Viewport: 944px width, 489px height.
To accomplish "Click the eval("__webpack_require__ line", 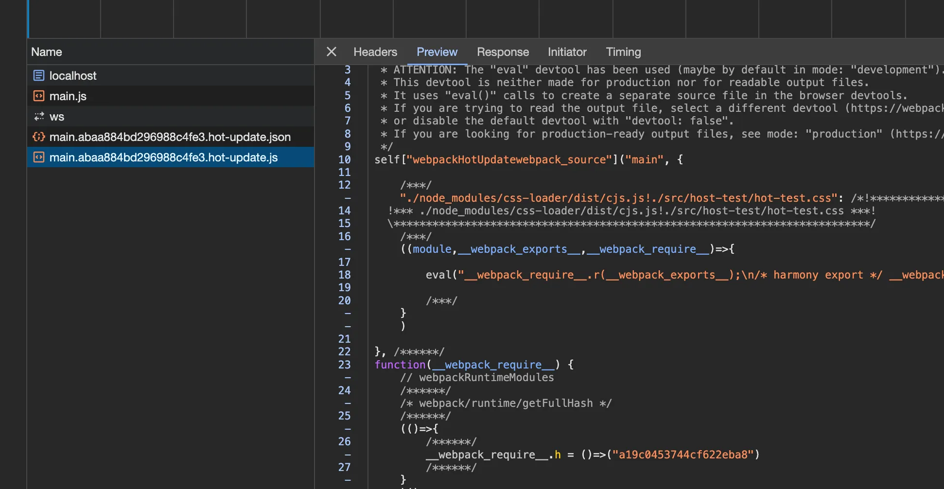I will coord(684,275).
